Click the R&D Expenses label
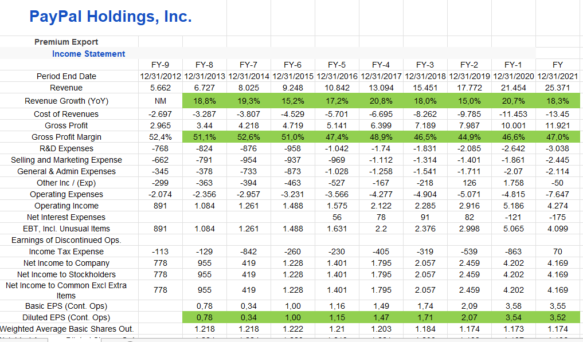 66,149
